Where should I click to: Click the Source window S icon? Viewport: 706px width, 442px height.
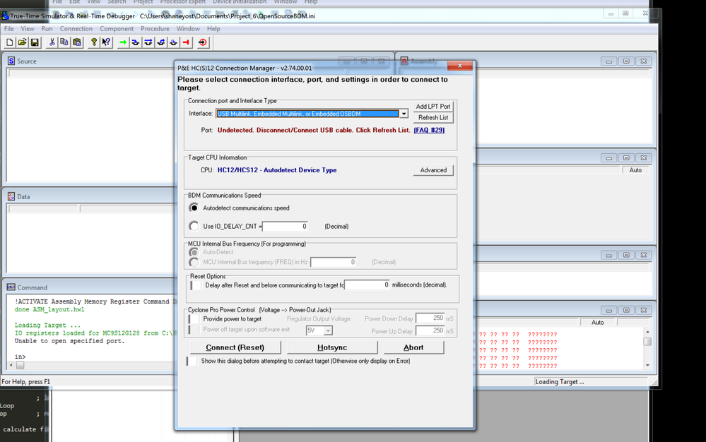(11, 61)
